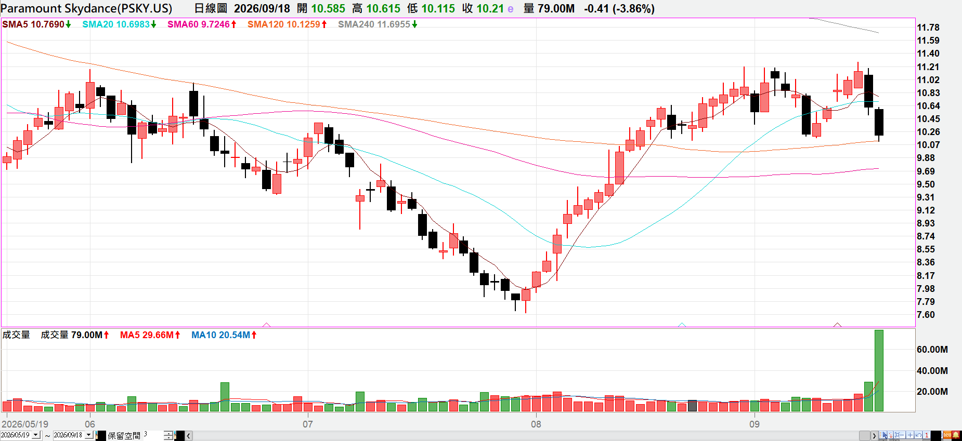The height and width of the screenshot is (441, 962).
Task: Click the zoom-out frame icon
Action: pos(900,435)
